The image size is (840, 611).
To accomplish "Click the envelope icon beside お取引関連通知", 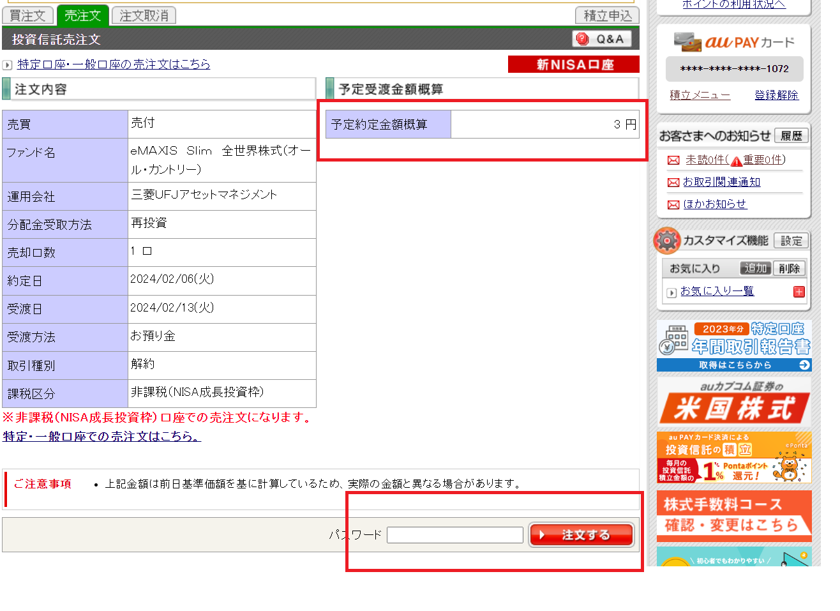I will point(673,183).
